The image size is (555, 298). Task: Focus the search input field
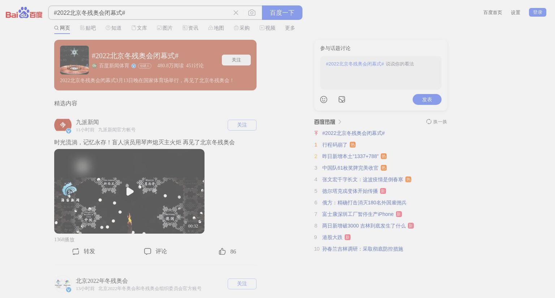click(141, 13)
